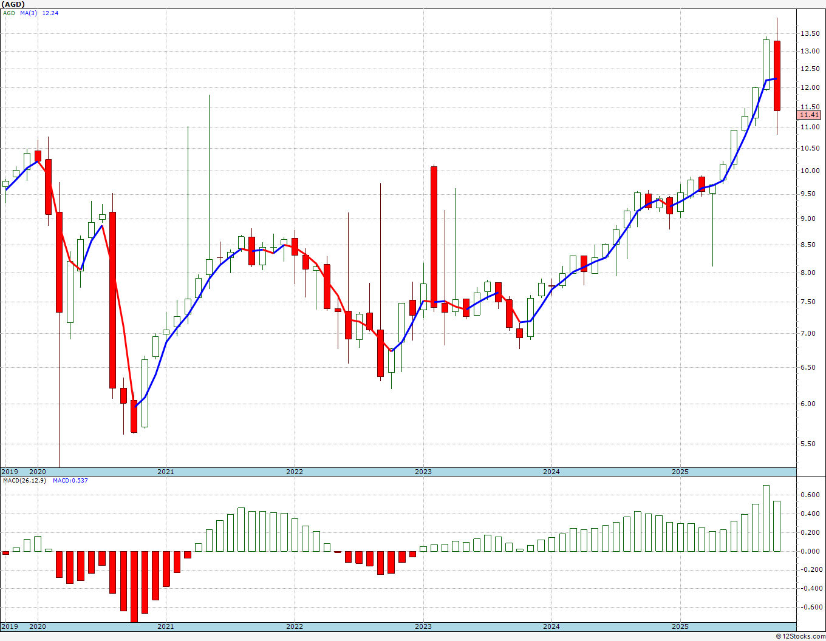
Task: Select 2024 on the MACD panel time axis
Action: click(x=551, y=626)
